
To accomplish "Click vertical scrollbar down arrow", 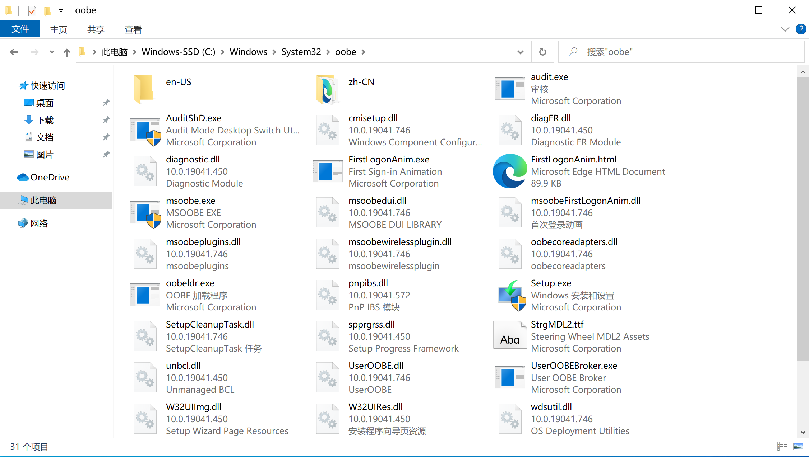I will point(803,432).
